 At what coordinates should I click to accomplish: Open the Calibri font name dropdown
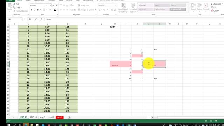click(x=43, y=5)
